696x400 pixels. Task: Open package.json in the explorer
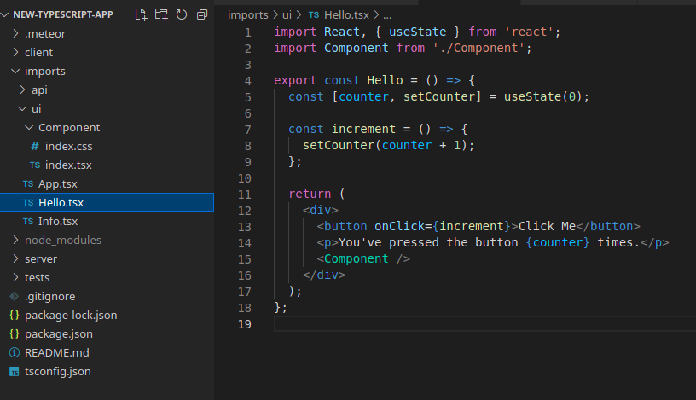(59, 333)
